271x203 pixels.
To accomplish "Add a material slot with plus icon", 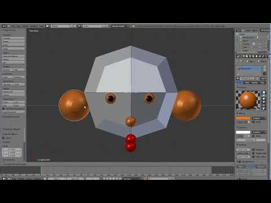I will pos(264,67).
